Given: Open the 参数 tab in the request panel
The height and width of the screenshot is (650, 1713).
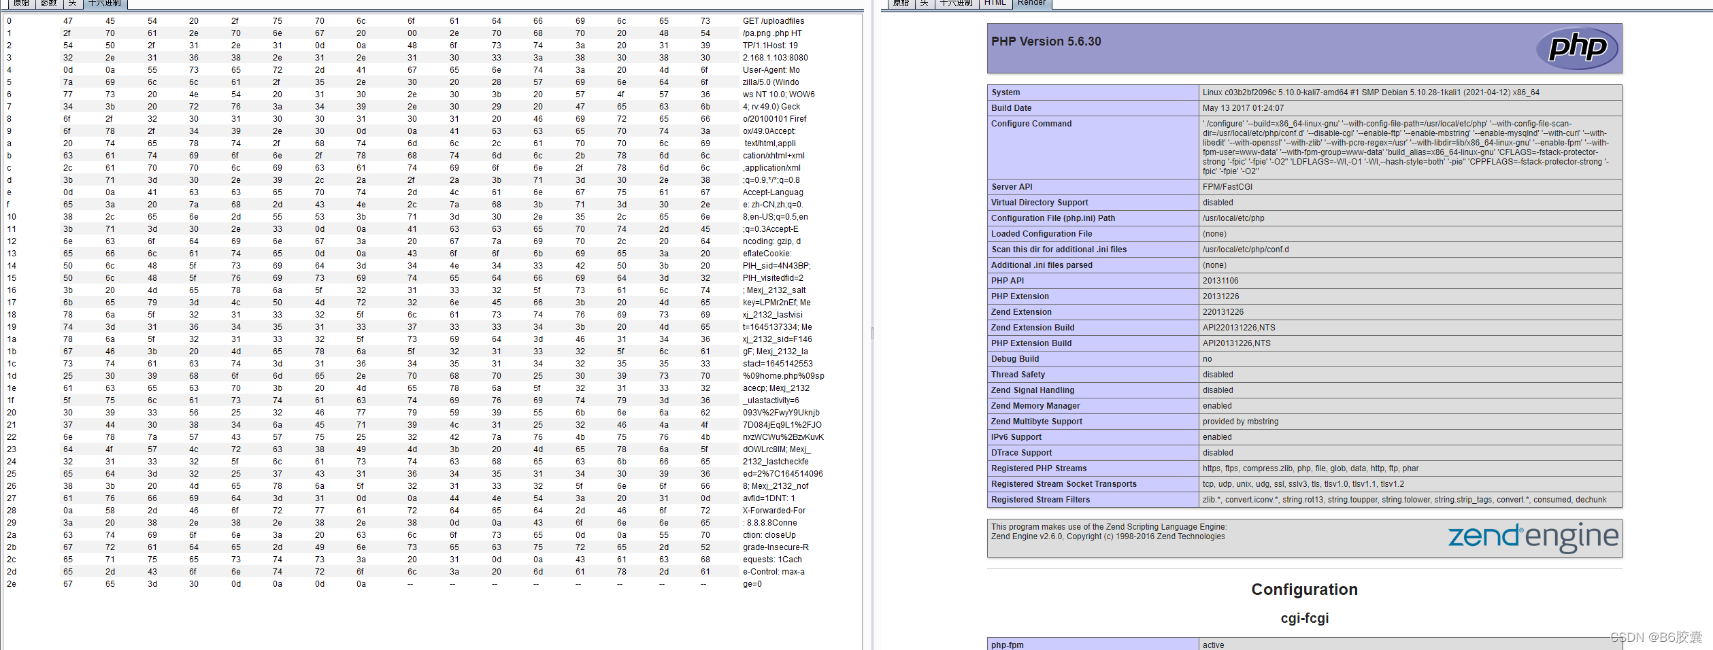Looking at the screenshot, I should [48, 3].
